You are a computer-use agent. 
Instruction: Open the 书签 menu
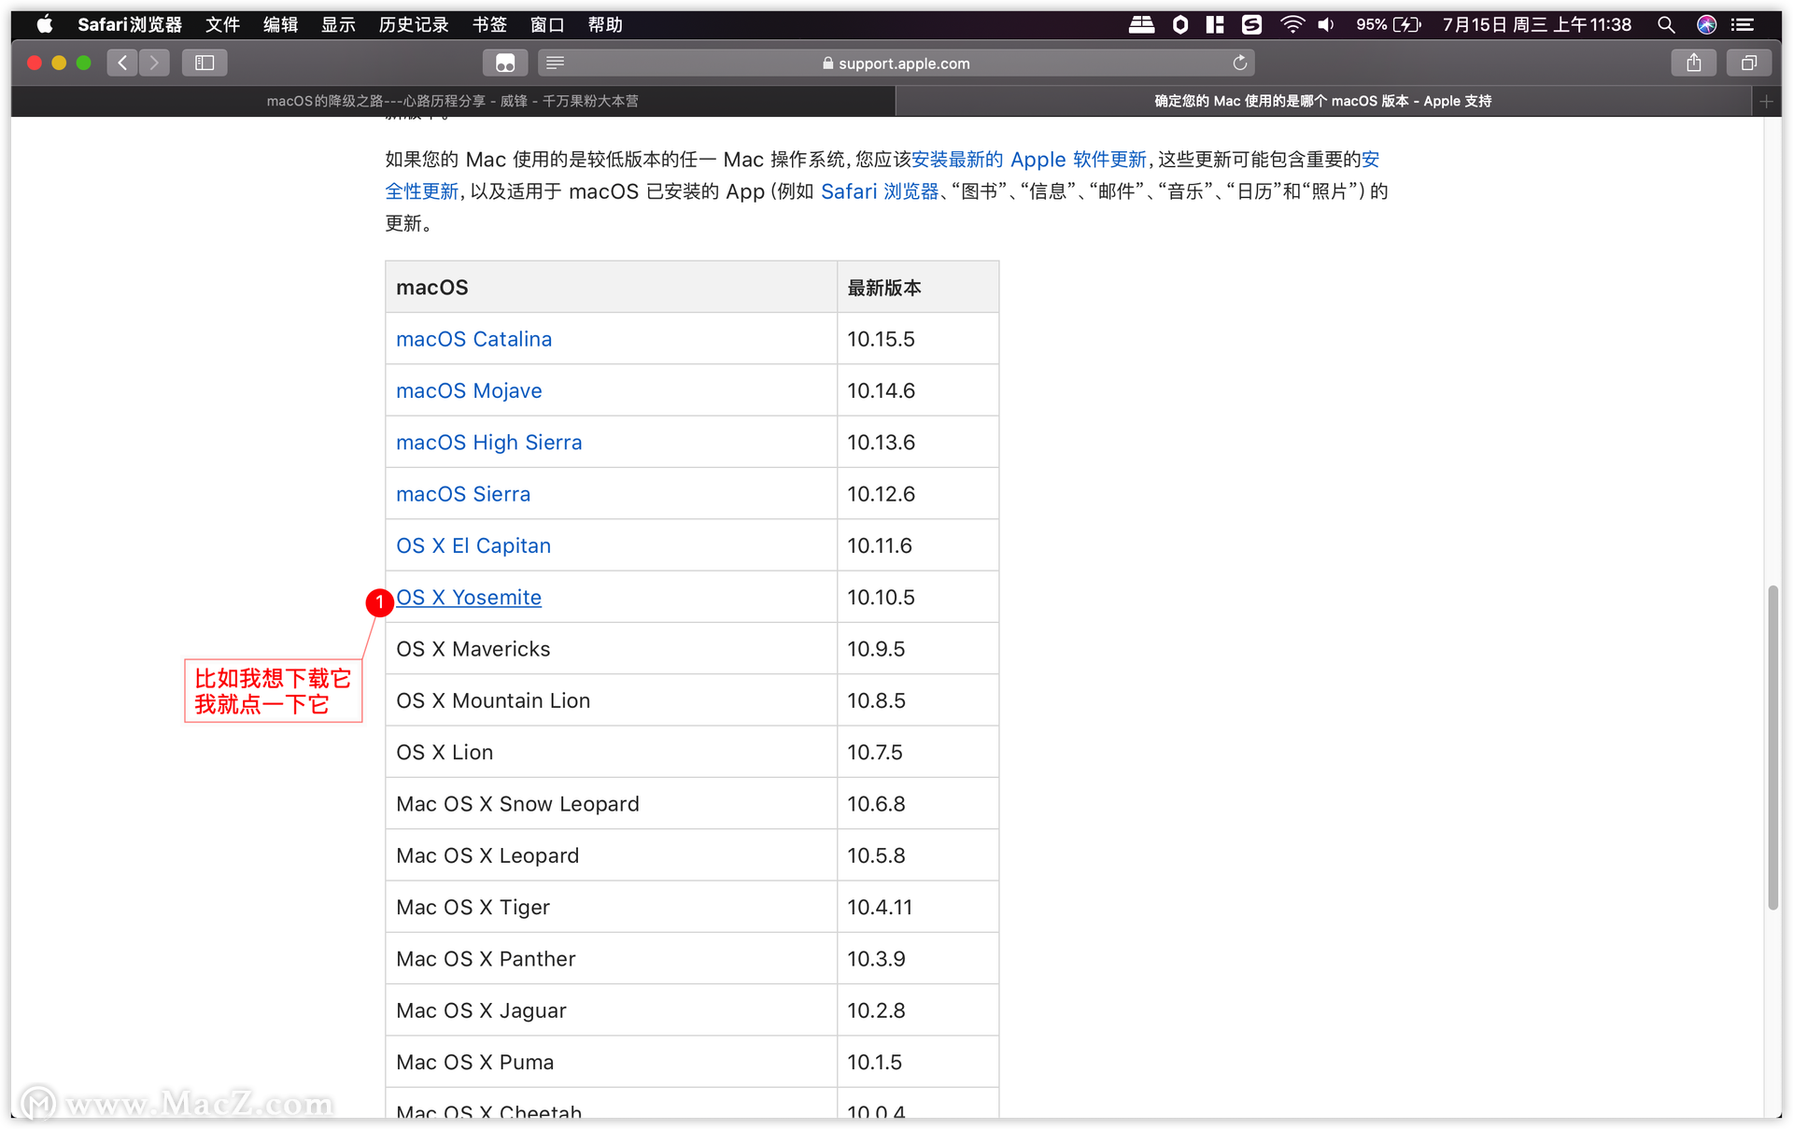489,24
